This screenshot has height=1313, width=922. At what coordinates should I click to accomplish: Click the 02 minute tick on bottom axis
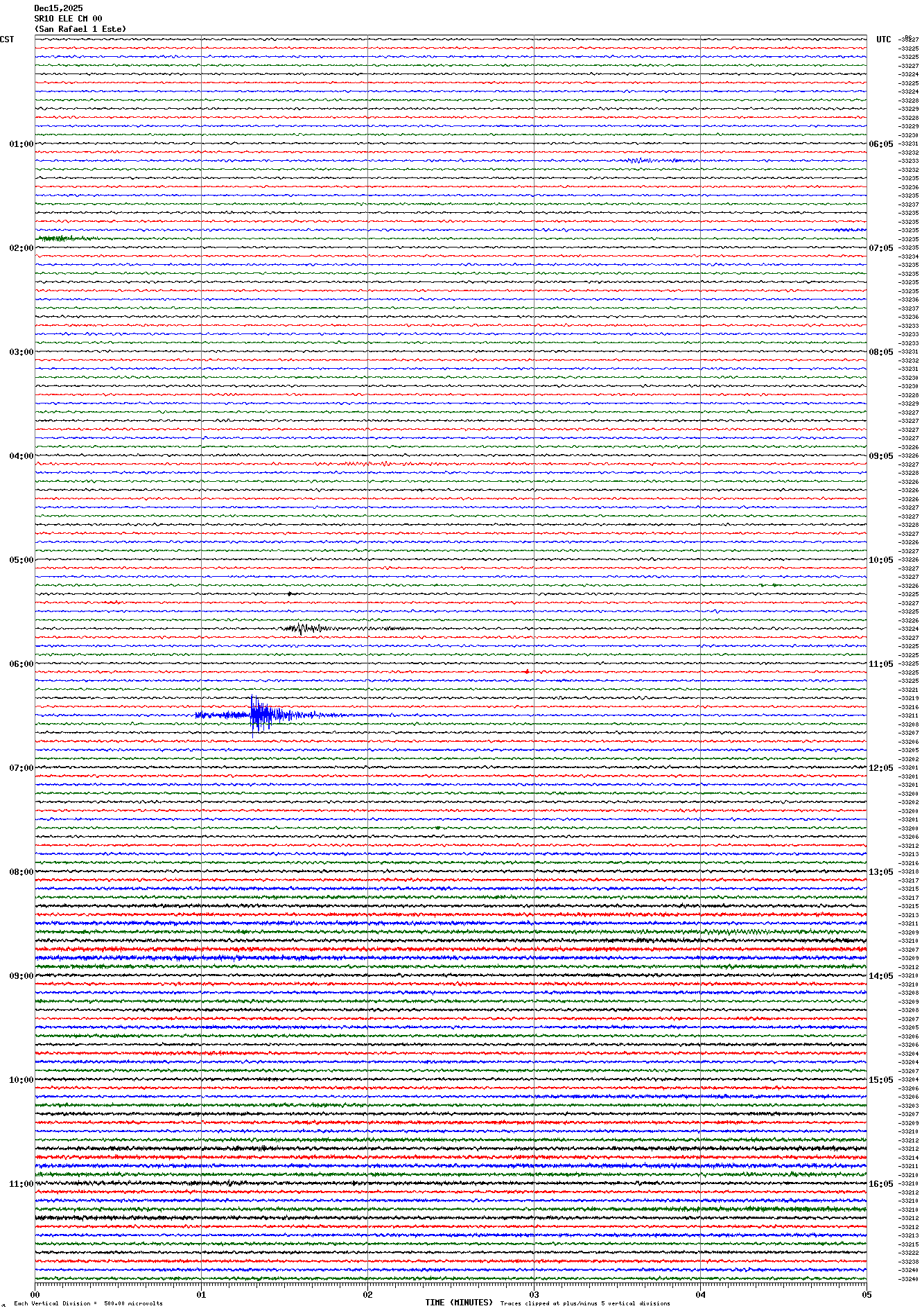pyautogui.click(x=367, y=1294)
